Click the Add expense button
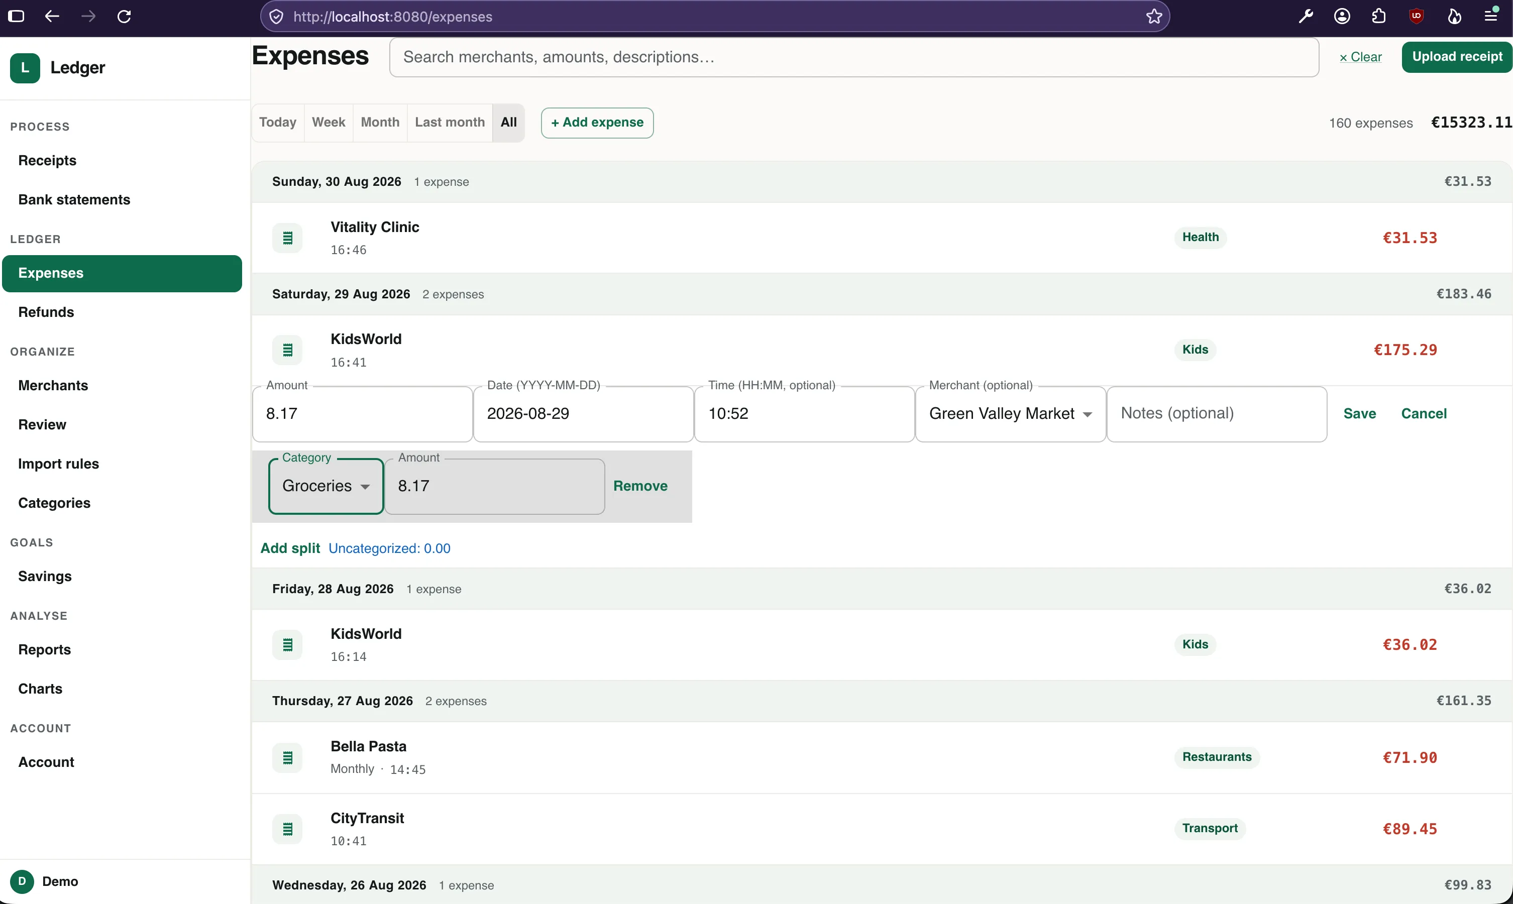The image size is (1513, 904). [x=597, y=123]
